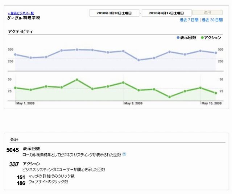
Task: Click the lowest point on green action line
Action: 169,97
